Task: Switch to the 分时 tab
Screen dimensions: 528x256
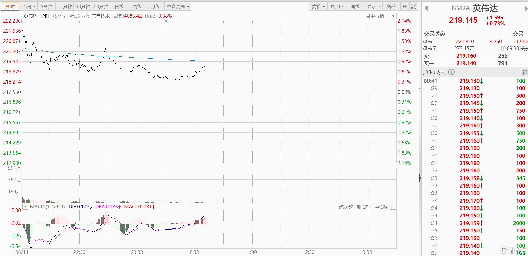Action: (x=10, y=6)
